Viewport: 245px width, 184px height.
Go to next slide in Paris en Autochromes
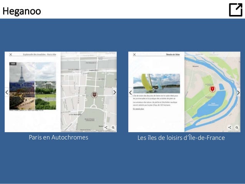click(115, 92)
